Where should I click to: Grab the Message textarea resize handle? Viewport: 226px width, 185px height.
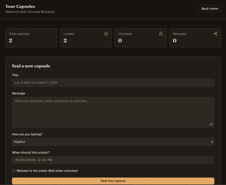pyautogui.click(x=211, y=124)
